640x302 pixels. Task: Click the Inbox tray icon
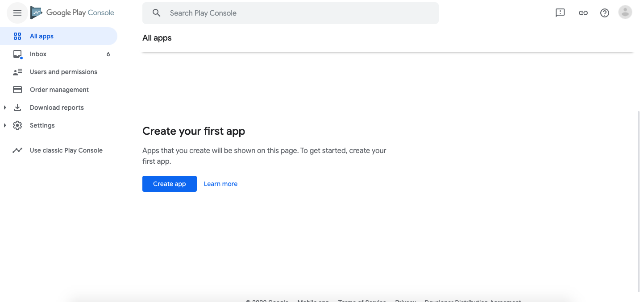tap(17, 54)
